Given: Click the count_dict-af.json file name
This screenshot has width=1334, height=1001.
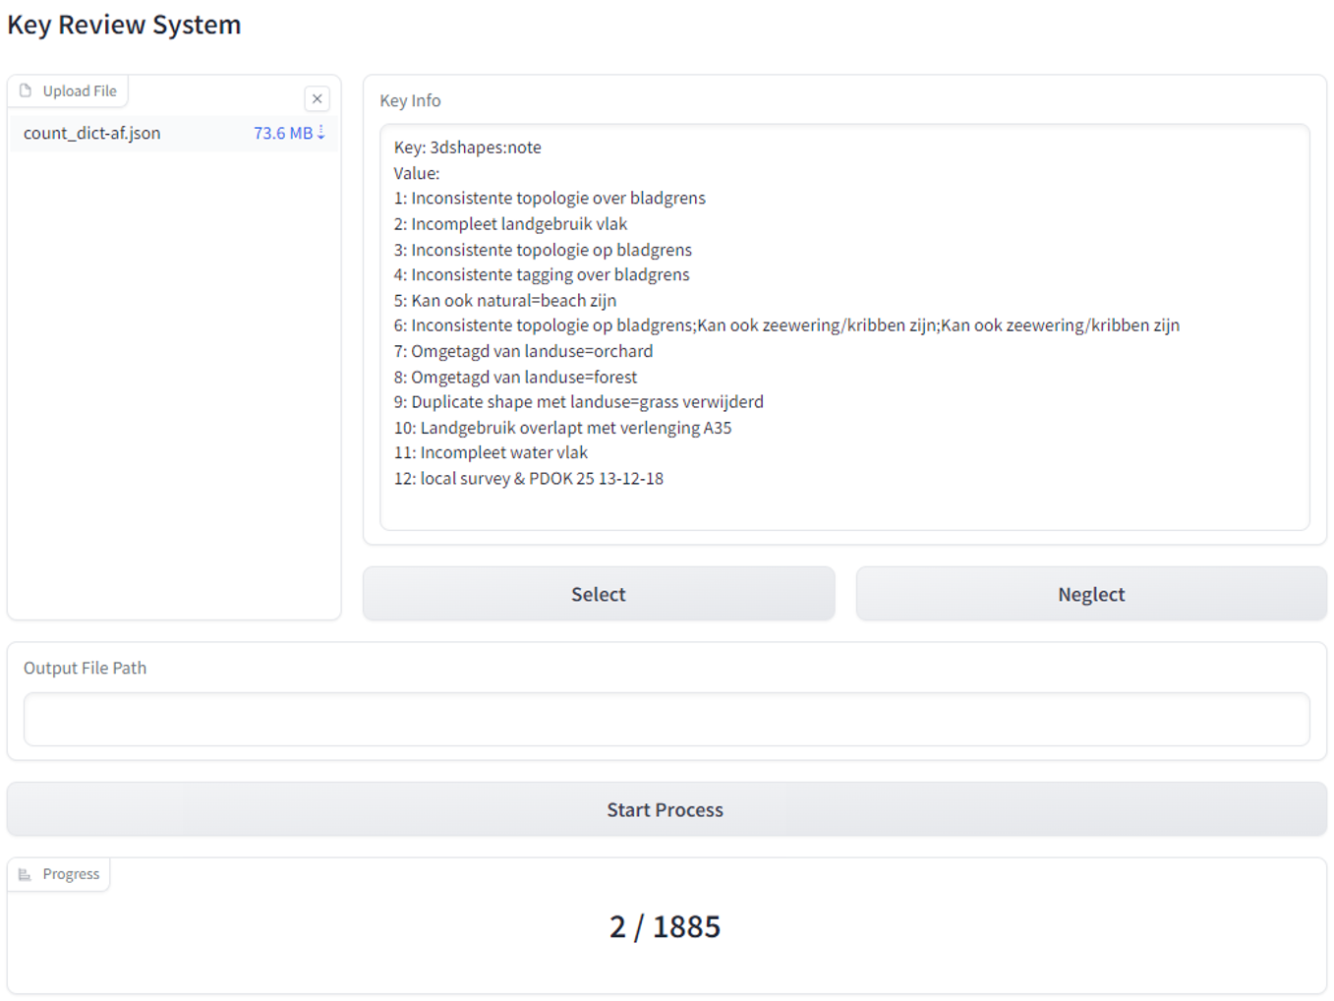Looking at the screenshot, I should tap(92, 133).
